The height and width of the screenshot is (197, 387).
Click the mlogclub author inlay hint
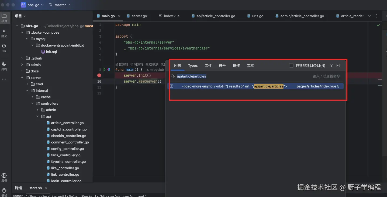click(x=155, y=70)
